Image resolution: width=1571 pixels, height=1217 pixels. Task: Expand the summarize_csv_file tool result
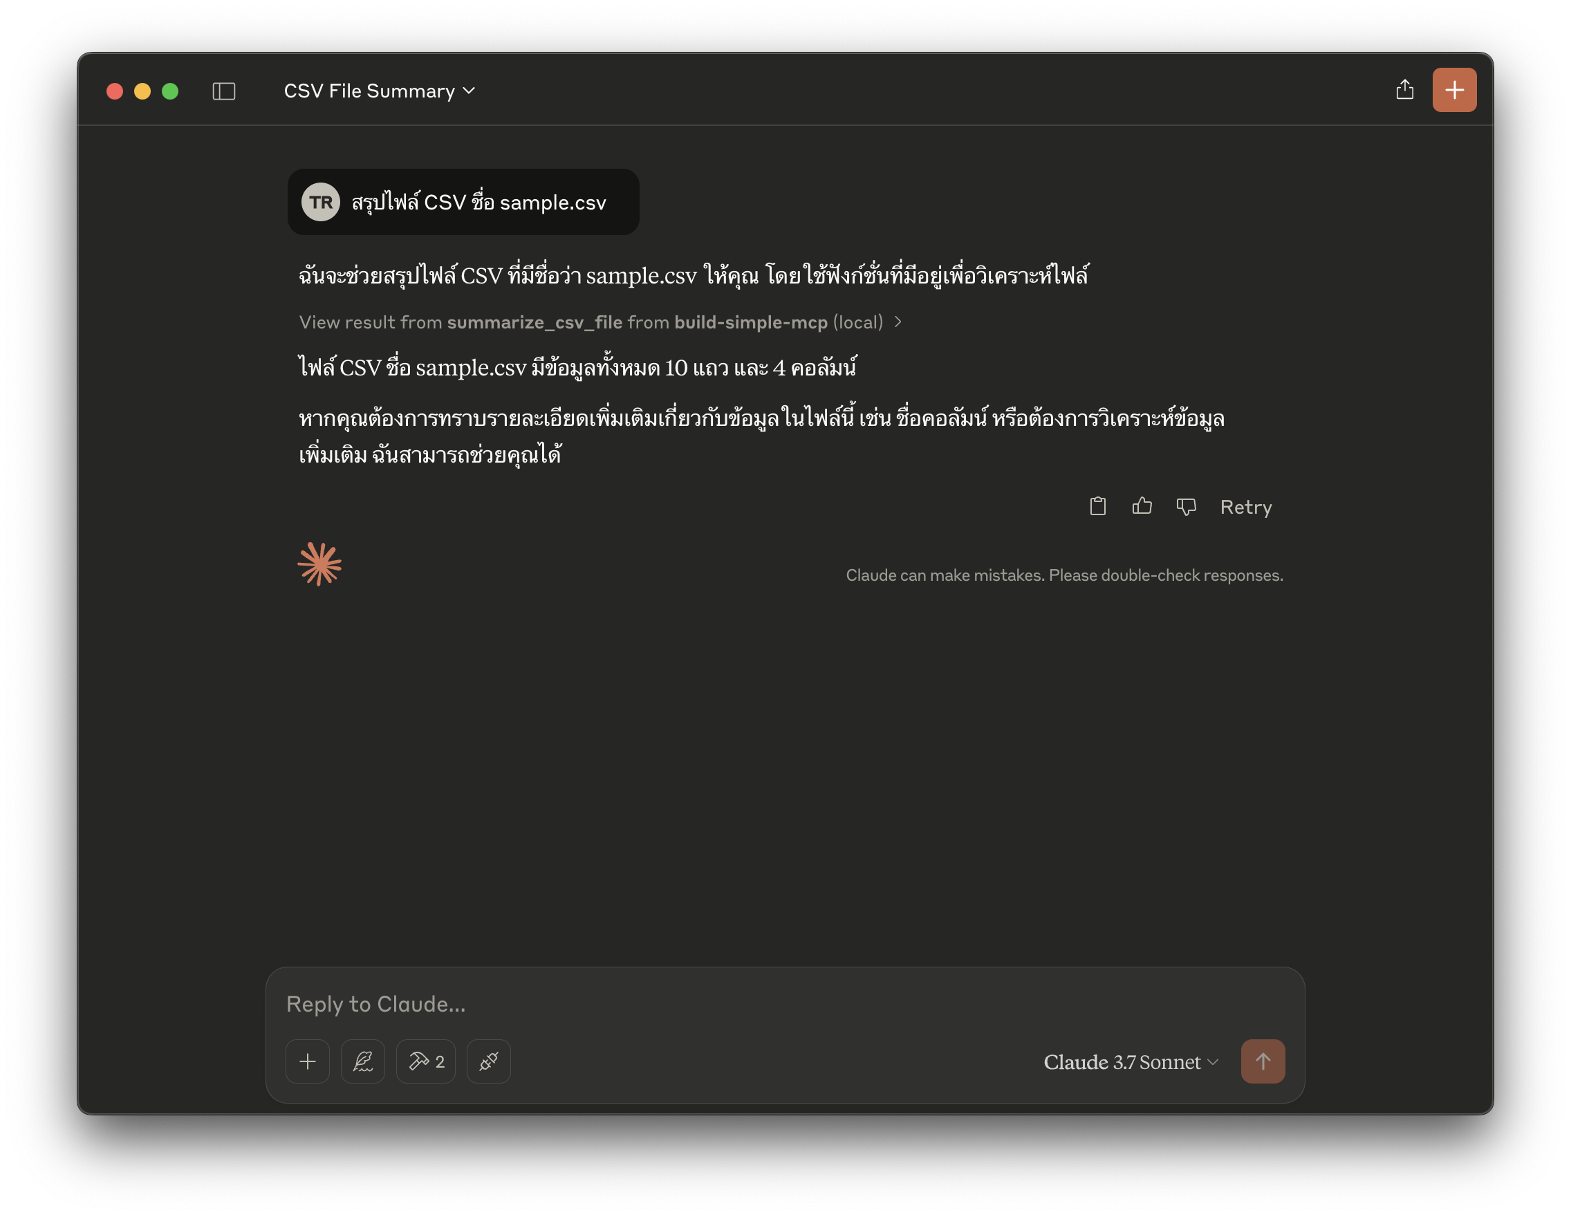pyautogui.click(x=600, y=322)
